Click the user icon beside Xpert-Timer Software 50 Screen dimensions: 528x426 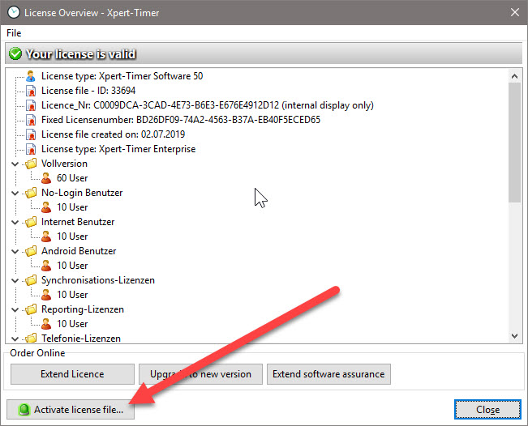pos(31,76)
